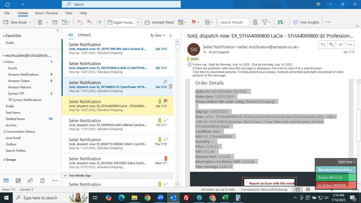The image size is (361, 203).
Task: Toggle the red flag on LaCie STHA4000800 message
Action: pos(165,101)
